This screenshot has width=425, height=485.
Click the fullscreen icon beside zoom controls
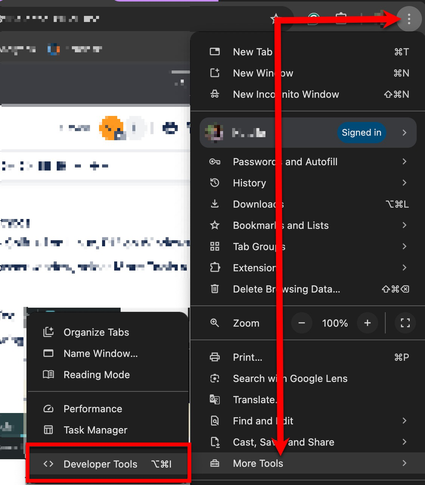point(405,323)
